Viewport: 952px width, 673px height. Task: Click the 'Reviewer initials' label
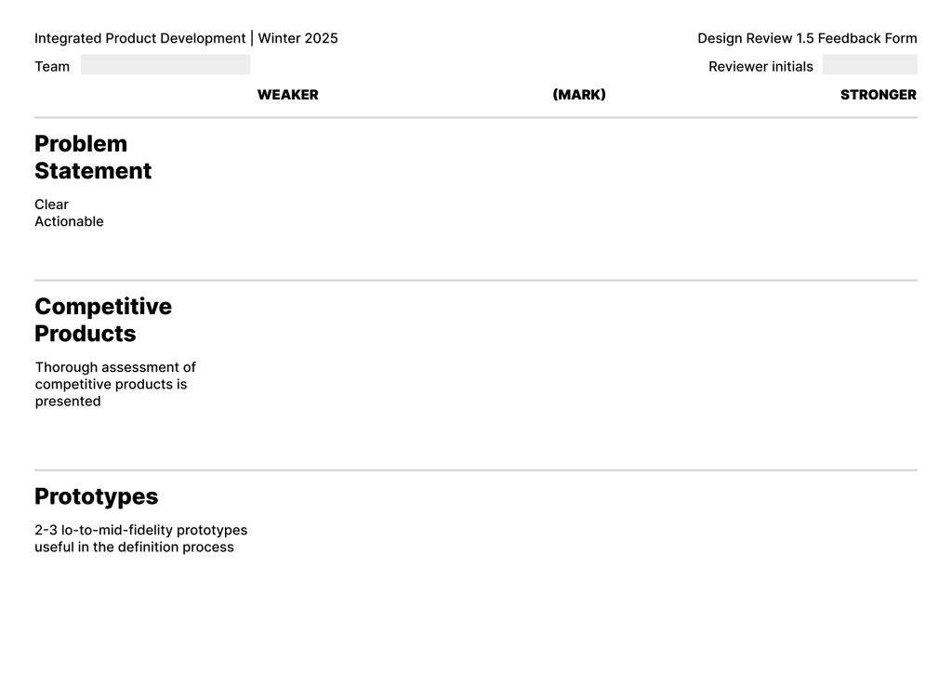[x=760, y=67]
